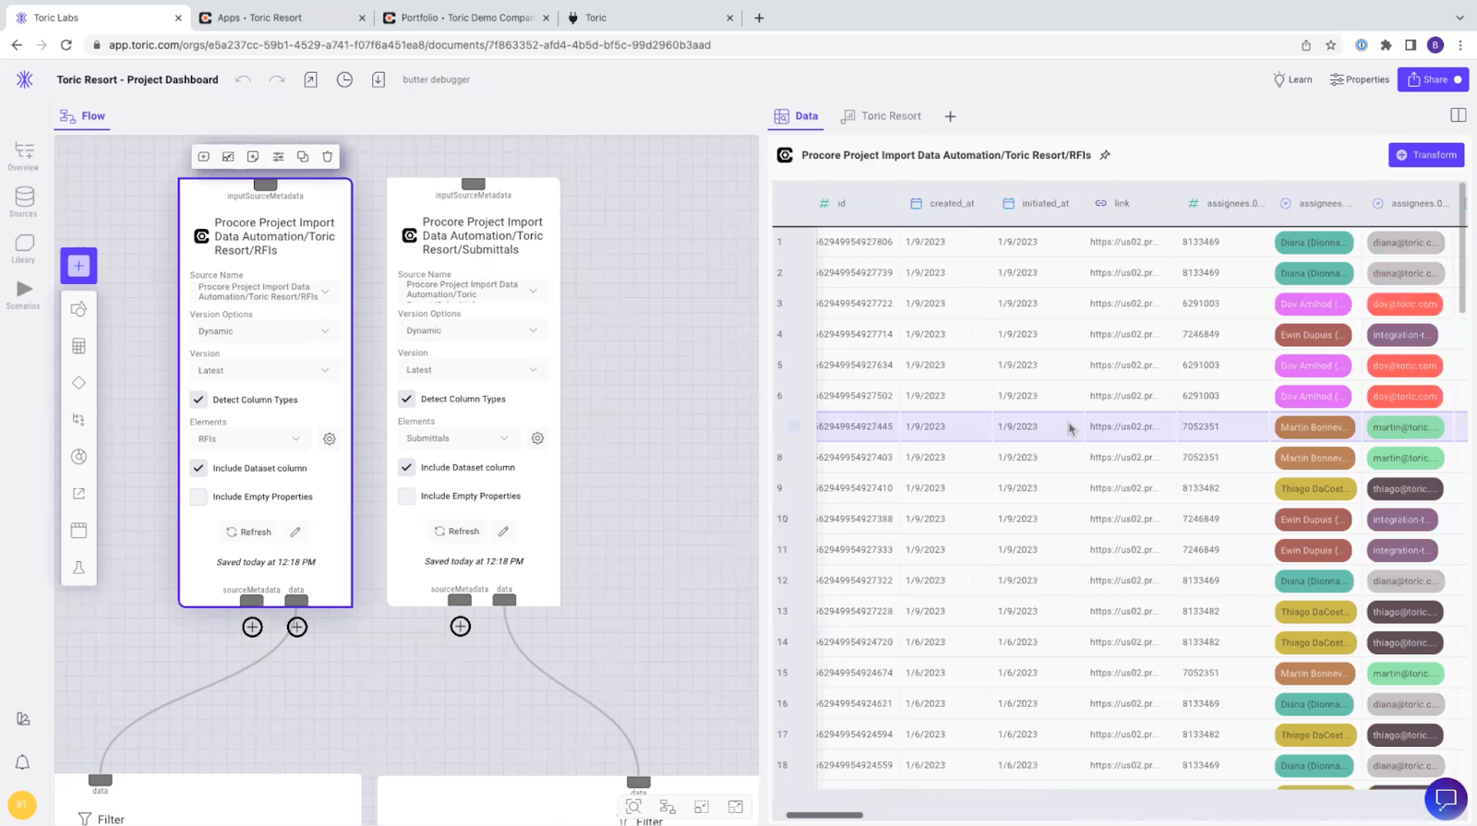Click the Thiago DaCost tag in row 9
Image resolution: width=1477 pixels, height=826 pixels.
pos(1314,489)
